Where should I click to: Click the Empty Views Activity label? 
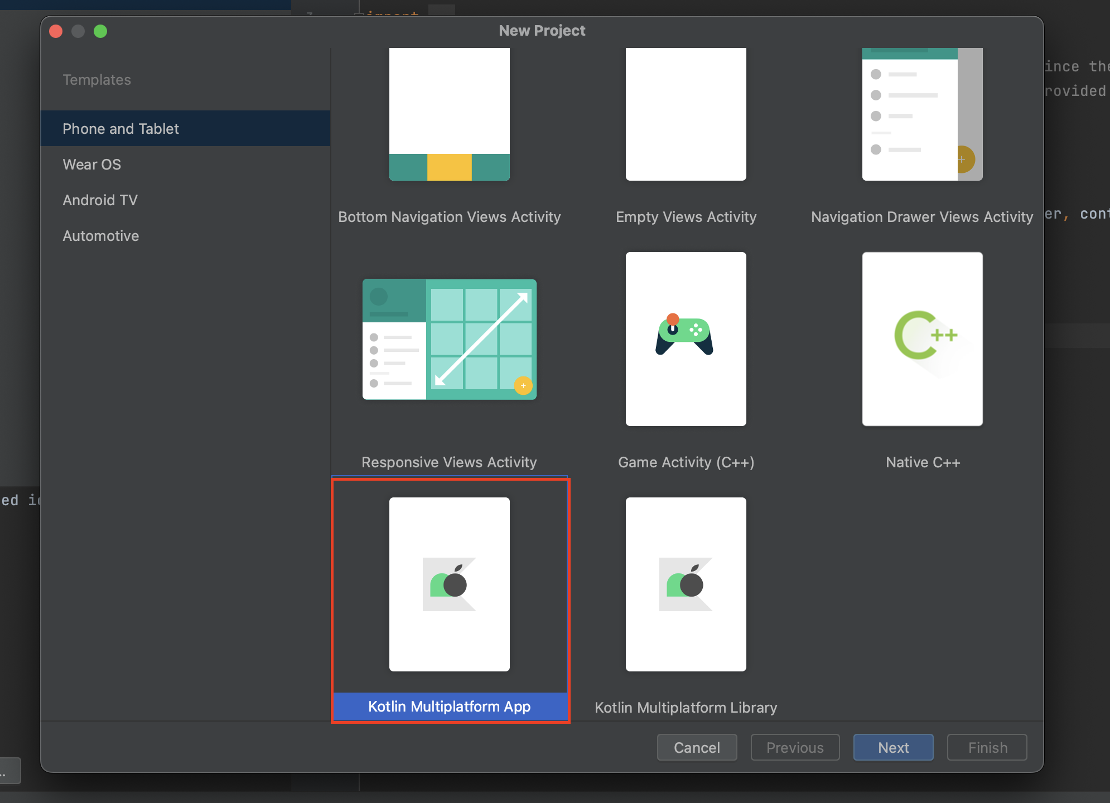point(686,217)
